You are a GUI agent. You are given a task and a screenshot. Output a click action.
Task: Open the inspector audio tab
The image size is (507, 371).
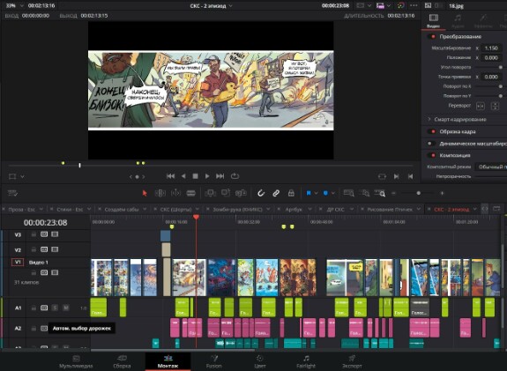[x=458, y=20]
